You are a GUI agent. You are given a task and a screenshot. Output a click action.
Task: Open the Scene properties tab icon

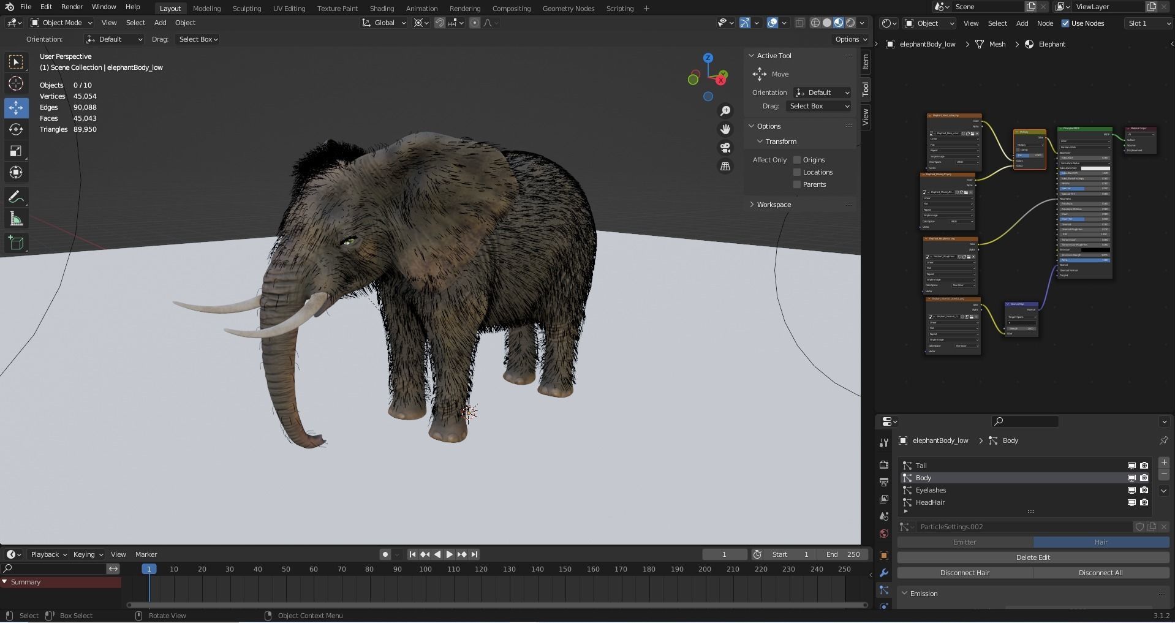pyautogui.click(x=883, y=516)
